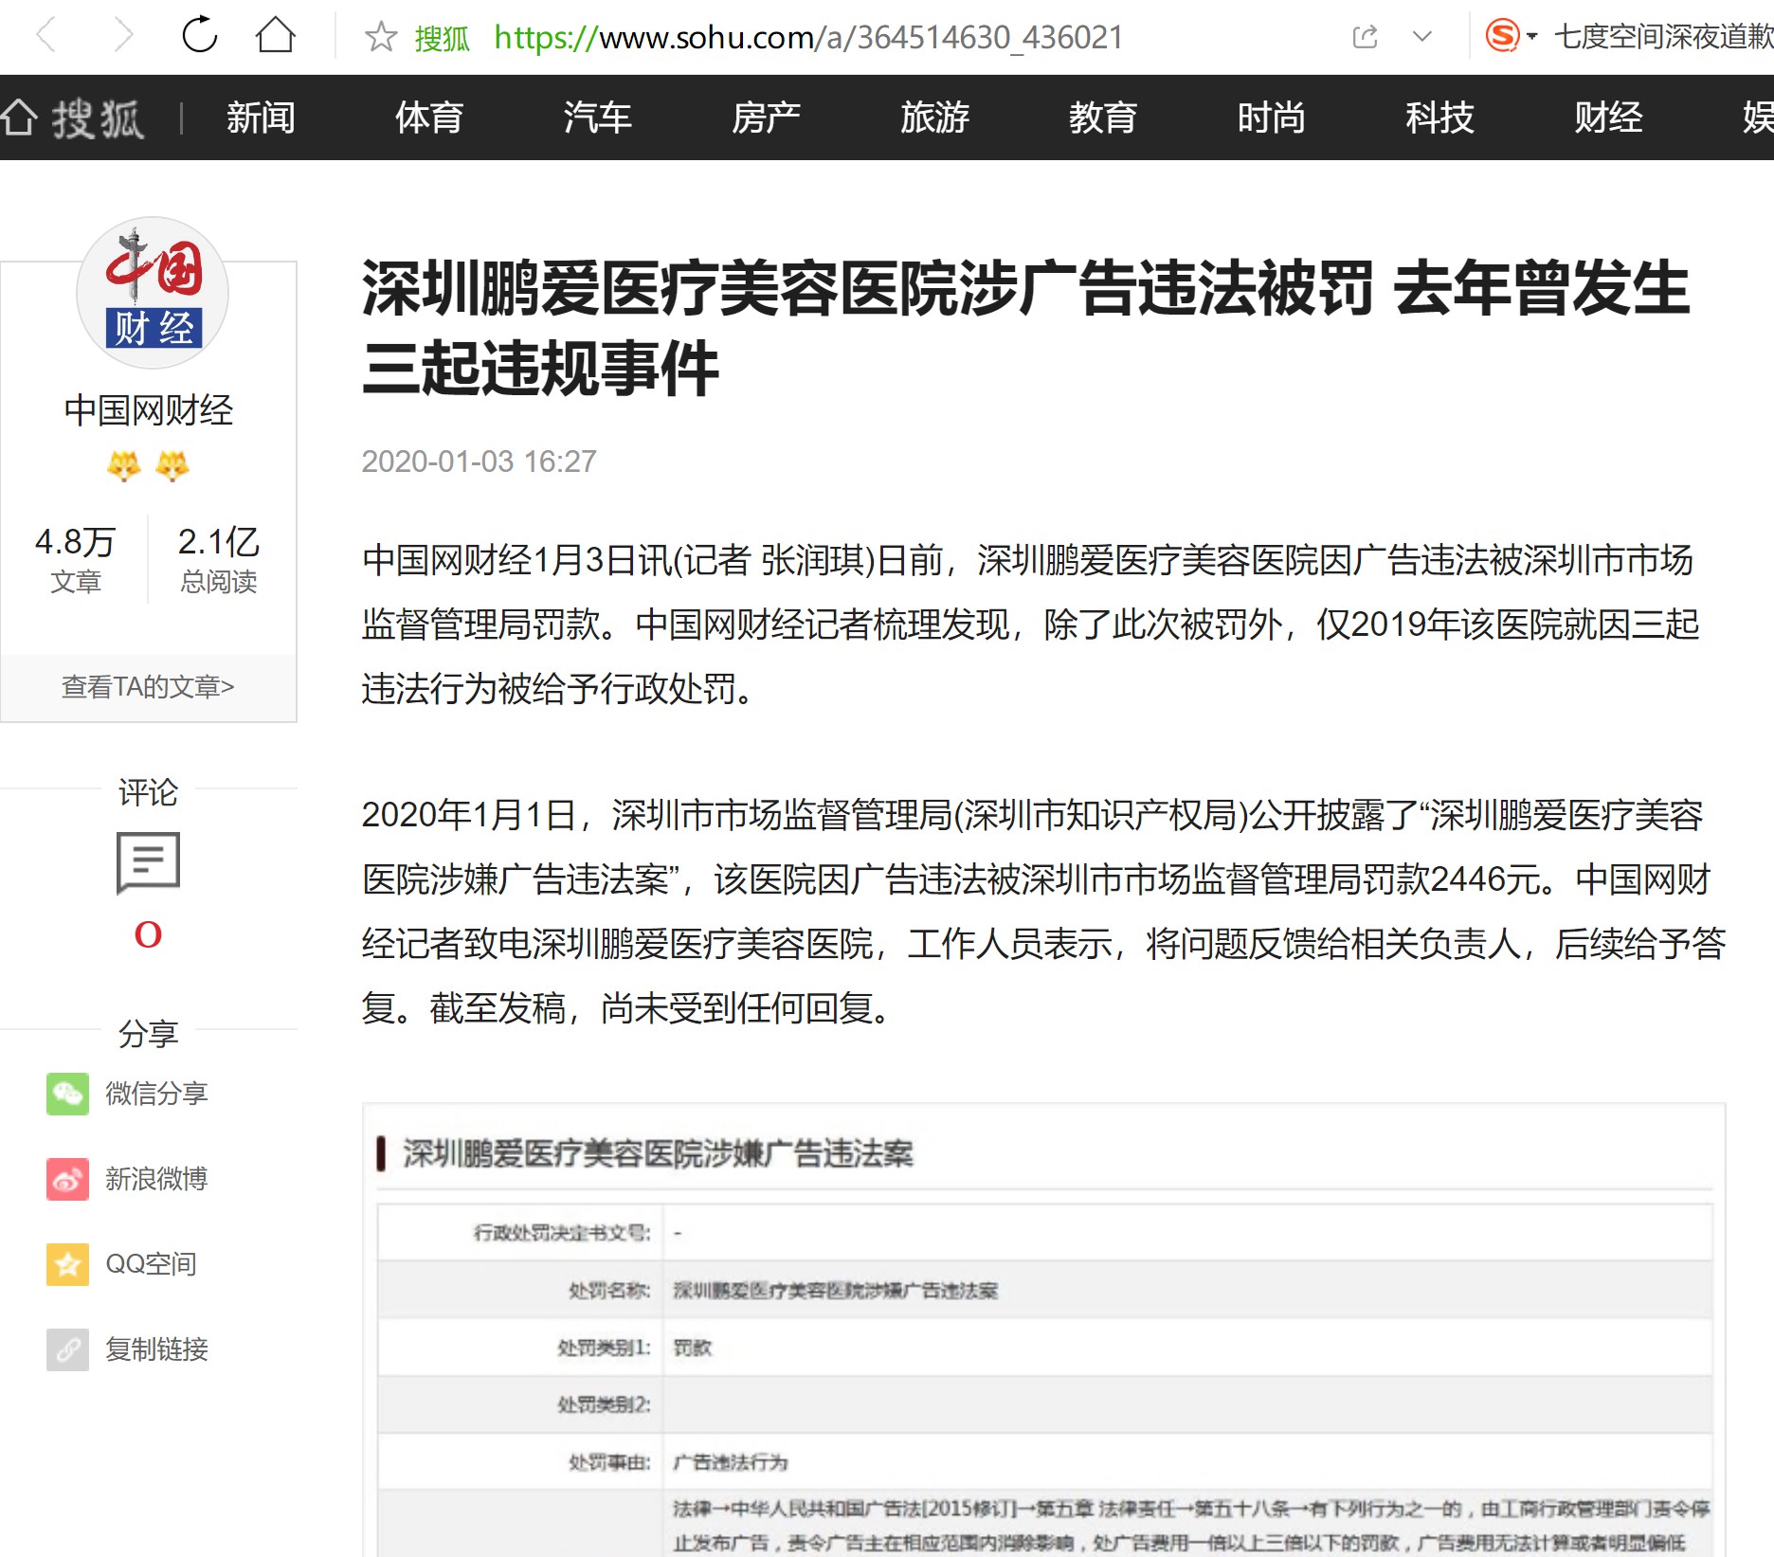The image size is (1774, 1557).
Task: Click the embedded penalty case screenshot image
Action: 1044,1331
